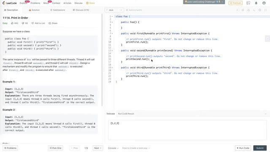Click the description panel scrollbar
Screen dimensions: 270x152
pyautogui.click(x=102, y=60)
